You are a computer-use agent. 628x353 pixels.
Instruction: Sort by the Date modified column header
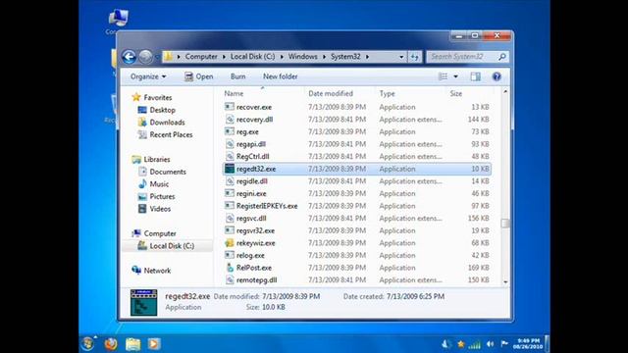point(331,94)
